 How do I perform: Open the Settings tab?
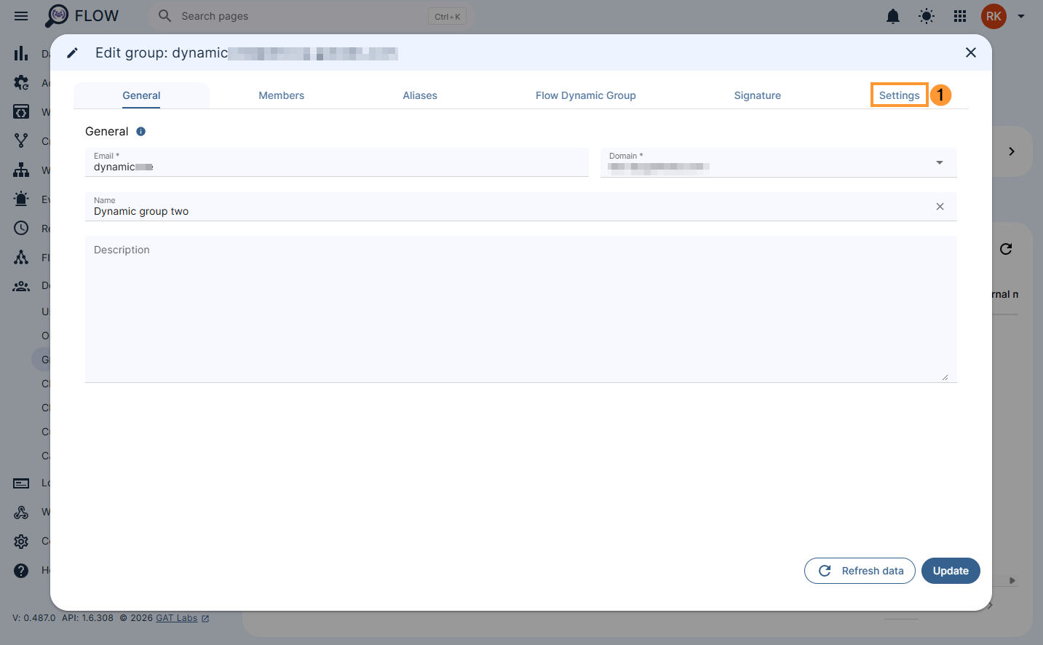[899, 95]
